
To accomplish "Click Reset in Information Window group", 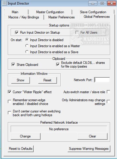I will [x=47, y=80].
